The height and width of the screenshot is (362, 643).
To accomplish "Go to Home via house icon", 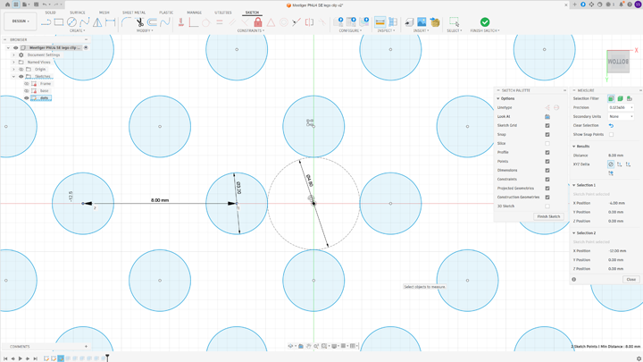I will pos(7,4).
